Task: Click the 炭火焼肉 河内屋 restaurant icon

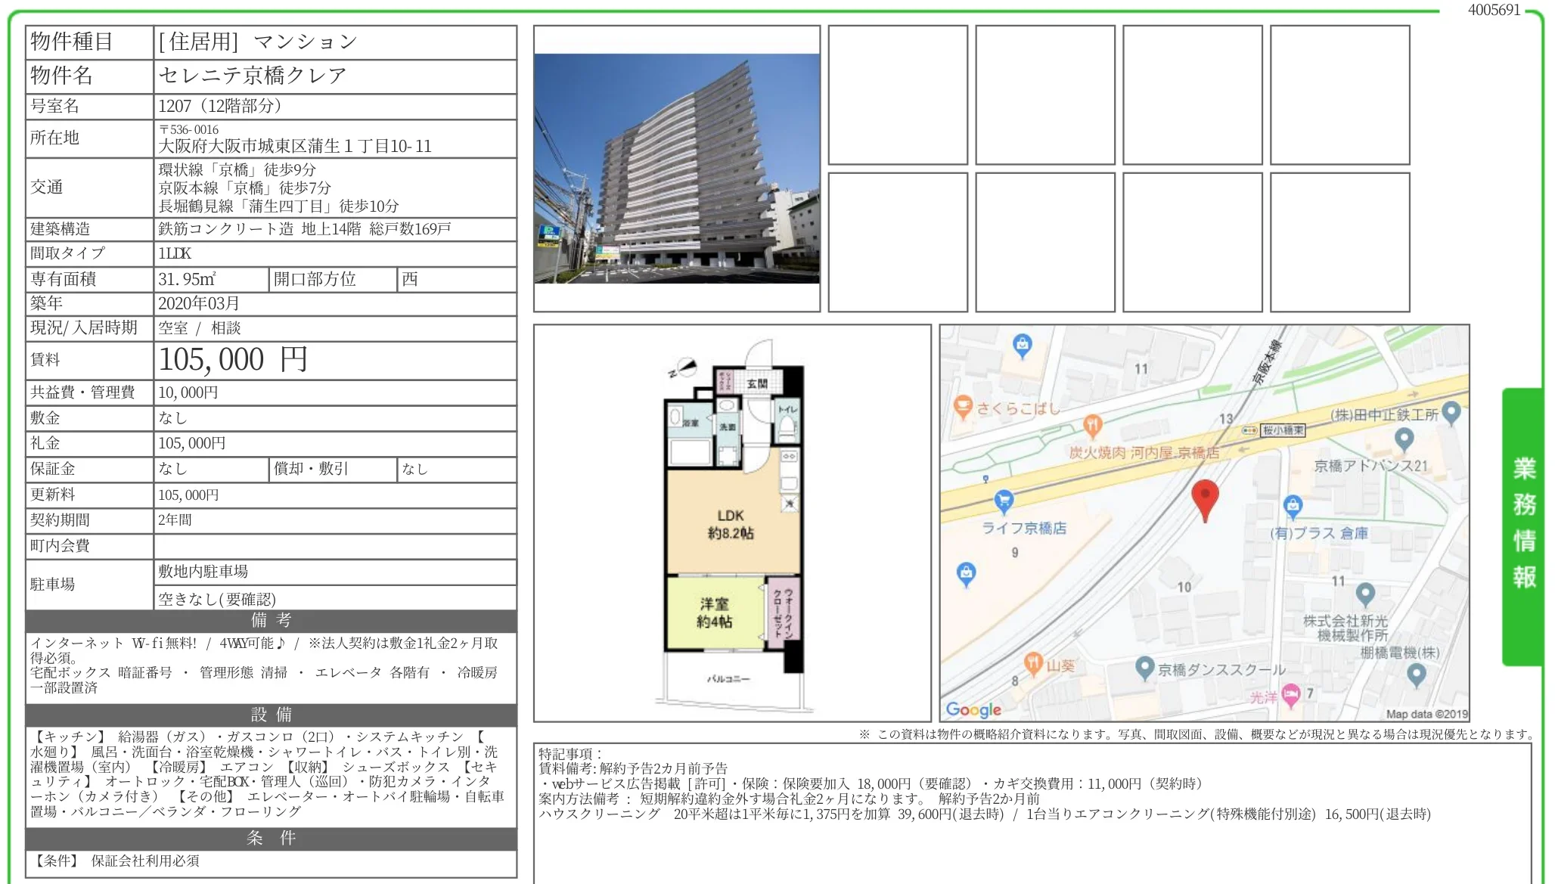Action: tap(1092, 425)
